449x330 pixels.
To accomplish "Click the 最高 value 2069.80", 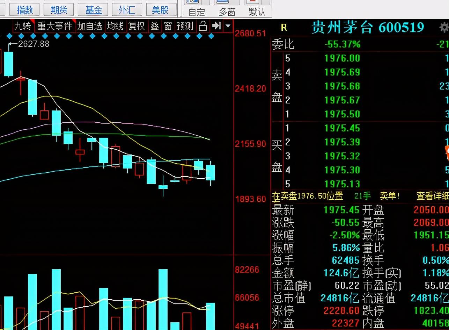I will 431,222.
